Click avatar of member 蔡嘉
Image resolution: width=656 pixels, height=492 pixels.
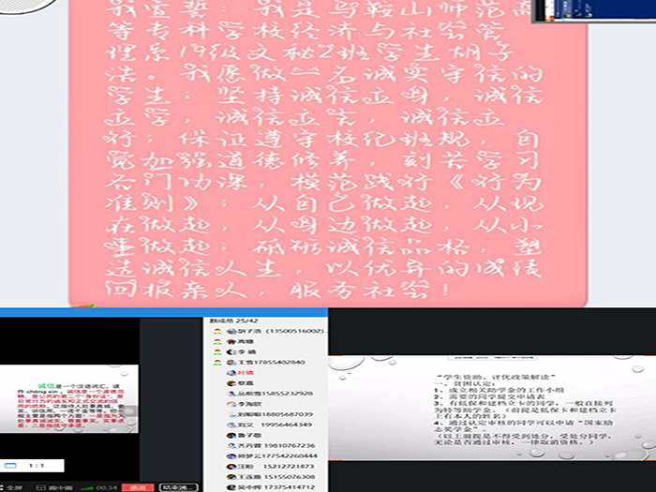tap(231, 383)
